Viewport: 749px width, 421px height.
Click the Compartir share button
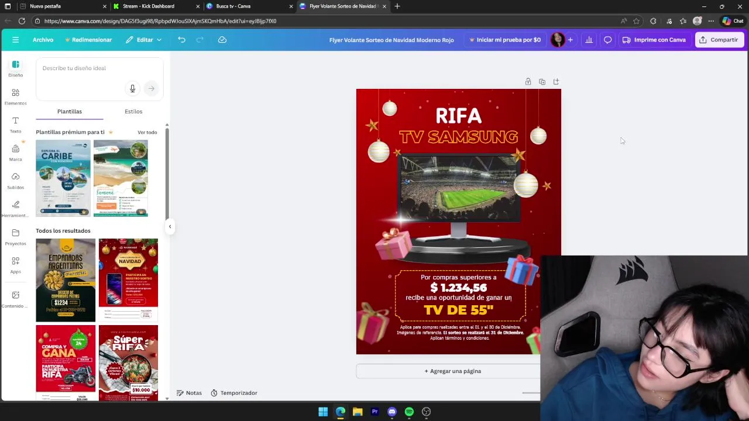tap(719, 40)
